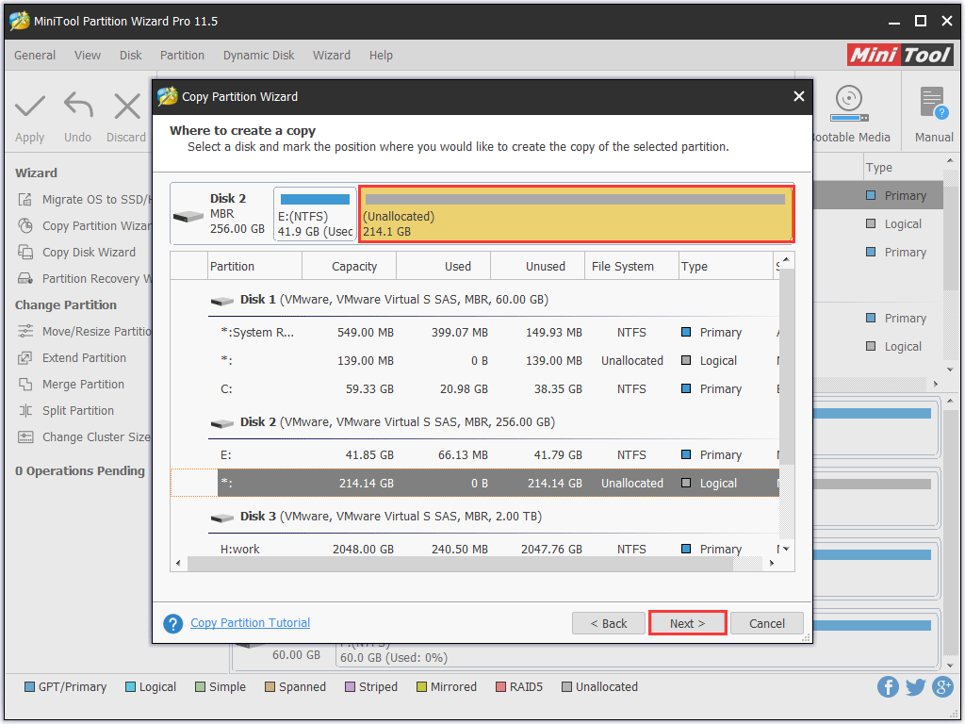Open the View menu
The height and width of the screenshot is (724, 965).
[x=88, y=56]
